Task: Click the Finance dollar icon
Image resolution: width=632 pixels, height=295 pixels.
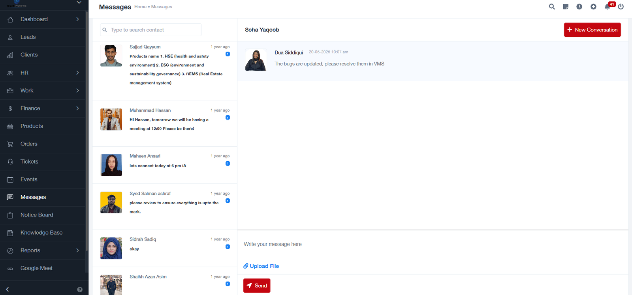Action: (x=10, y=108)
